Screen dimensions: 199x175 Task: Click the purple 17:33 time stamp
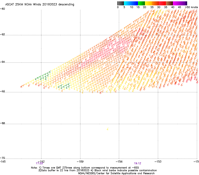[x=39, y=163]
